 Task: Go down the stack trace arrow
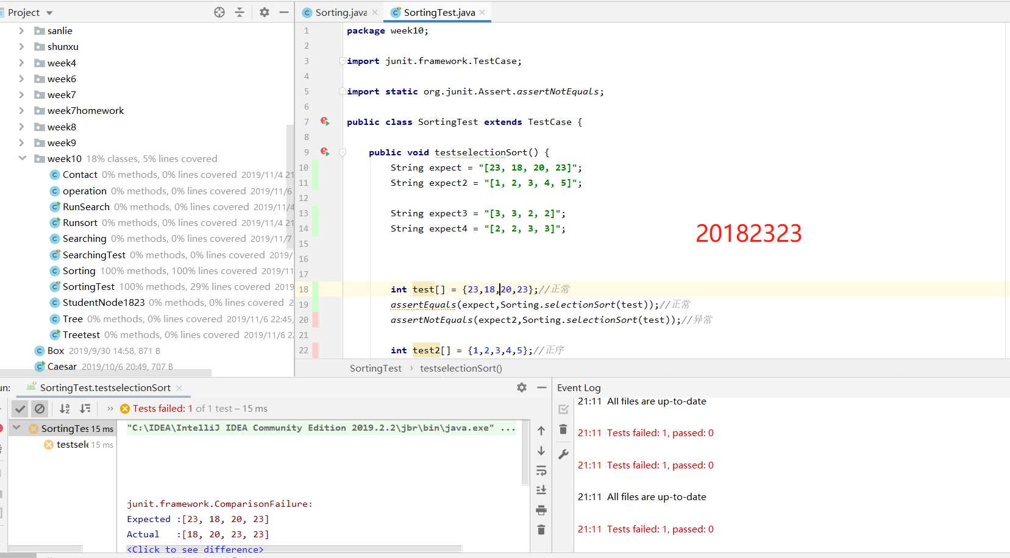tap(541, 451)
